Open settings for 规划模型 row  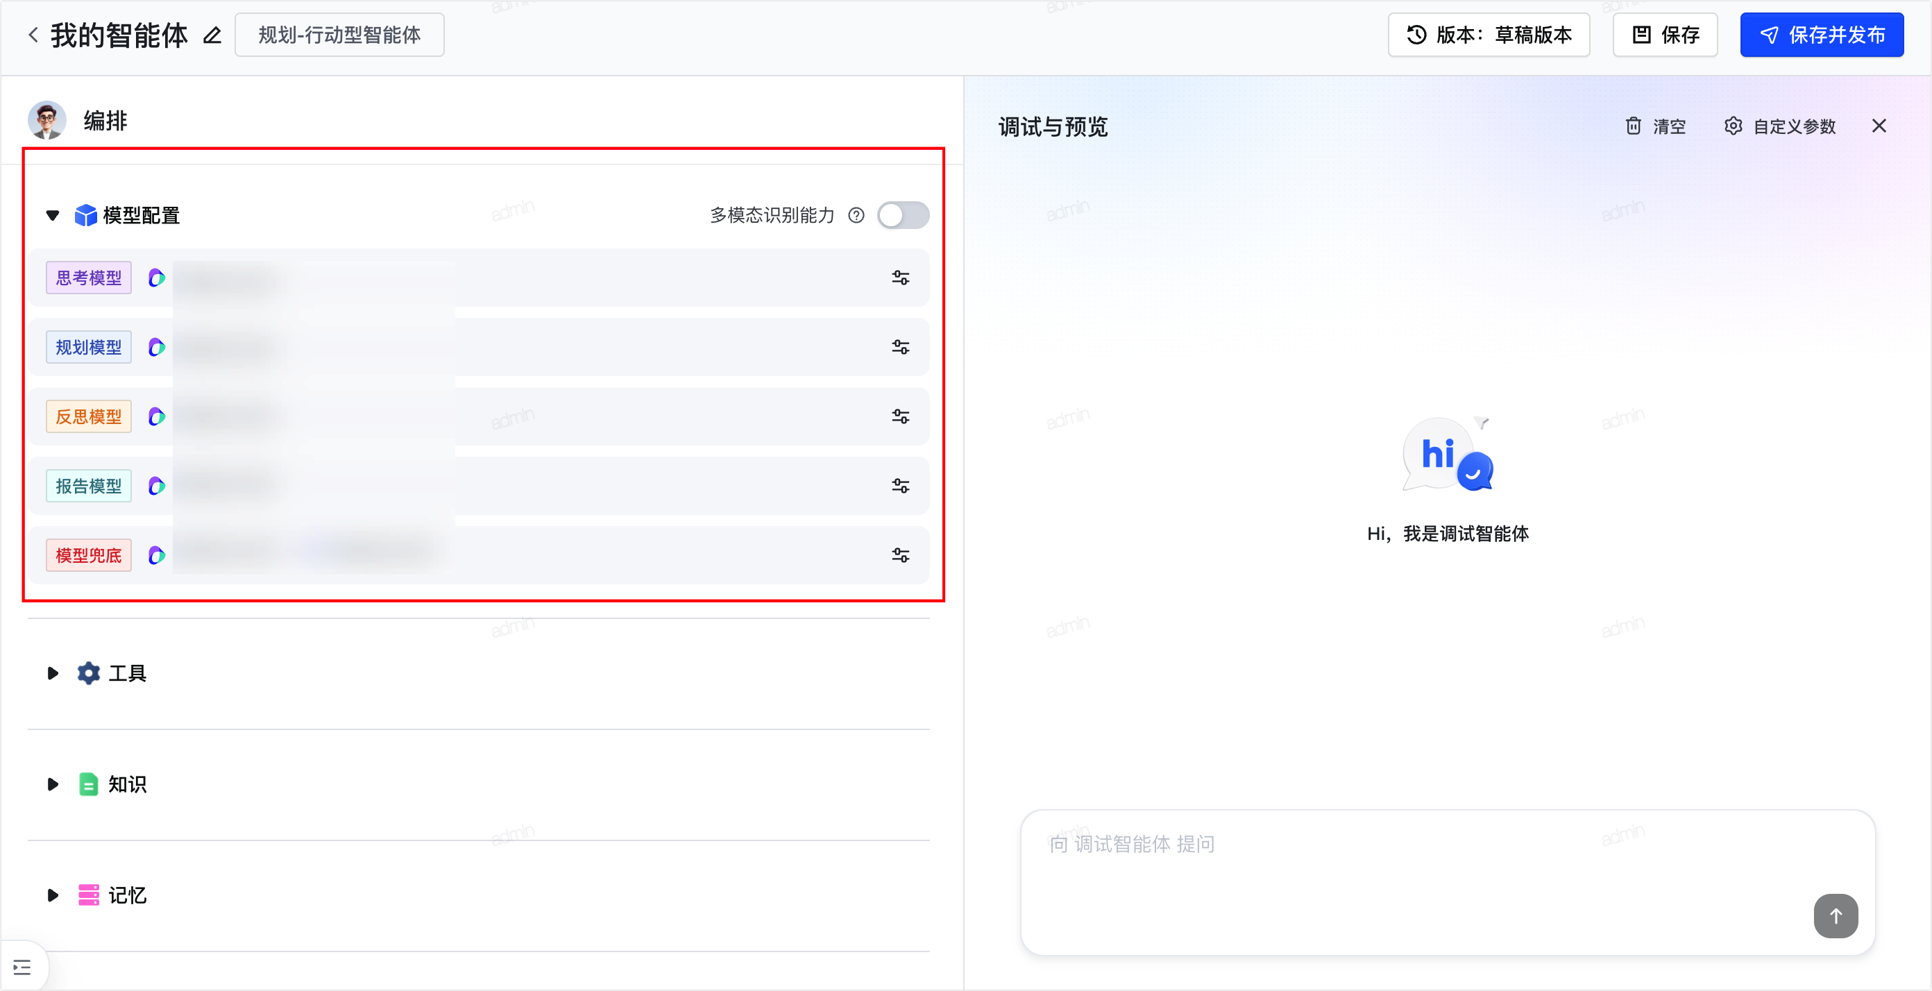point(900,346)
